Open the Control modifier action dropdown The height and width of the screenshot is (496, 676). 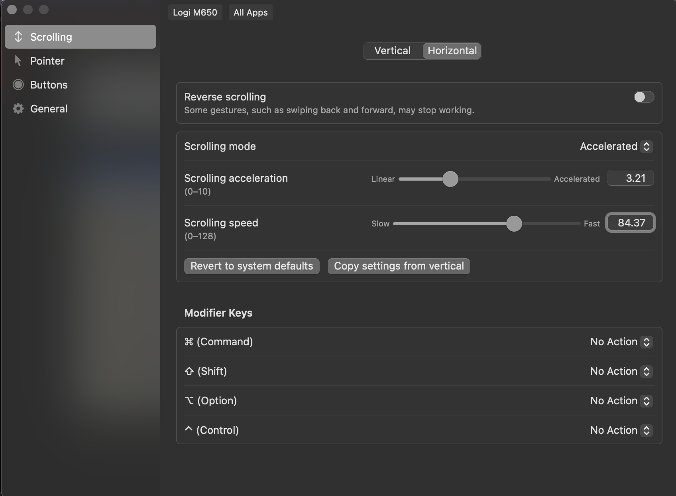[621, 430]
